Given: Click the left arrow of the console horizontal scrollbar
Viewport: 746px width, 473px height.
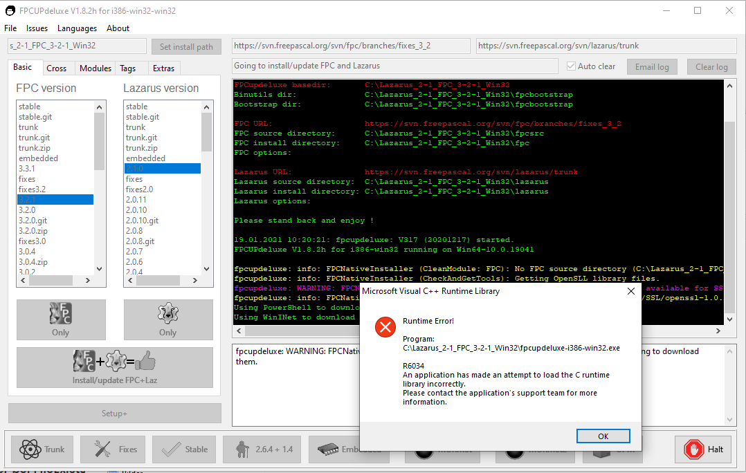Looking at the screenshot, I should (239, 331).
